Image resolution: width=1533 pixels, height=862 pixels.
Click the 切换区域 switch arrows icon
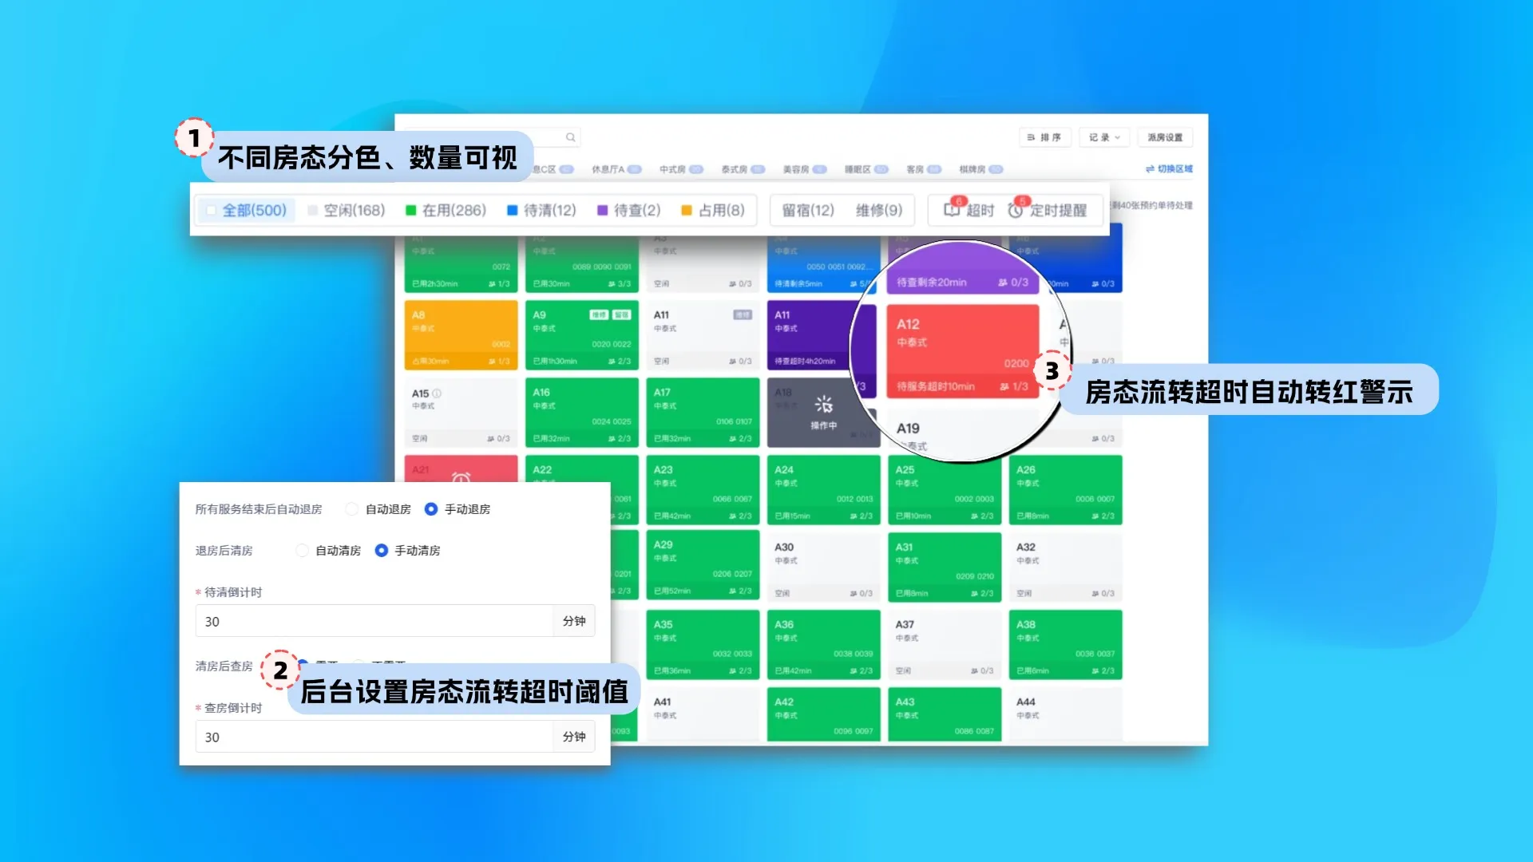click(1150, 169)
